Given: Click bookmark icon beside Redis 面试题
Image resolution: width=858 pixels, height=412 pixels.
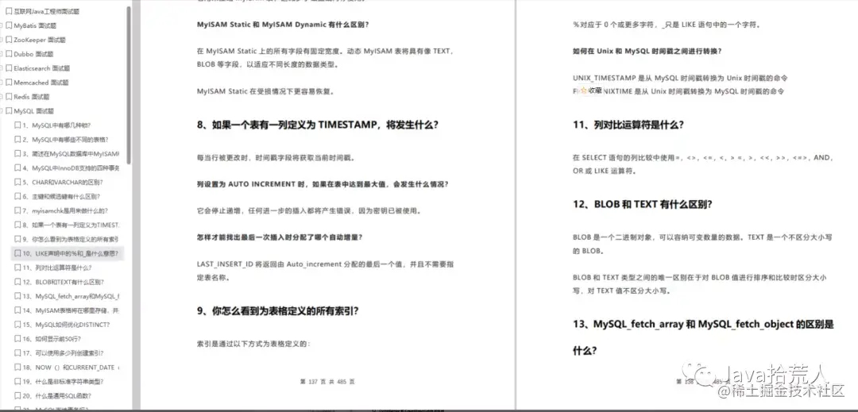Looking at the screenshot, I should pos(9,97).
